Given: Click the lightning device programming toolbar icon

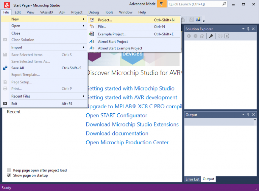Looking at the screenshot, I should (198, 20).
